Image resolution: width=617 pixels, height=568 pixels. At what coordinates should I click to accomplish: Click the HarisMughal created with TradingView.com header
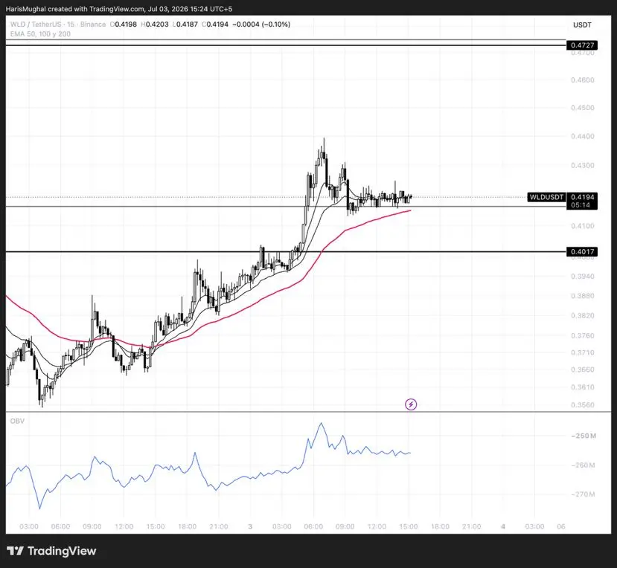(x=119, y=9)
